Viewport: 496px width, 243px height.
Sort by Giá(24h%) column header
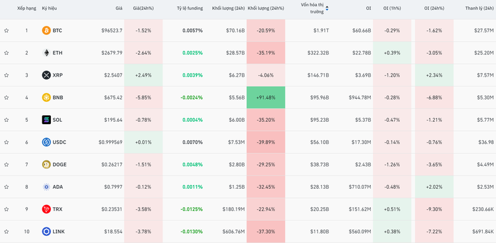coord(143,8)
